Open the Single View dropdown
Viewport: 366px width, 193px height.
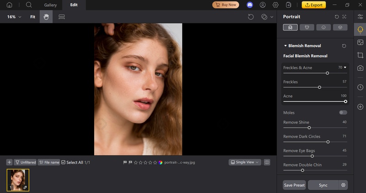(x=245, y=162)
